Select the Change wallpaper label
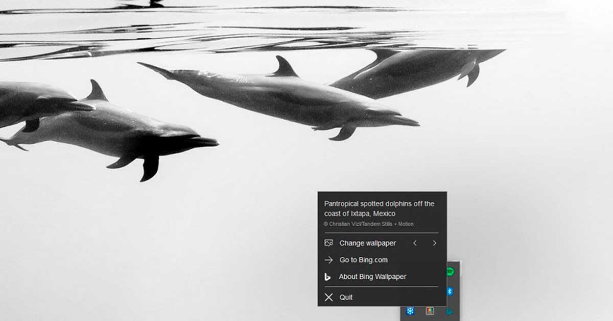Image resolution: width=613 pixels, height=321 pixels. point(368,243)
